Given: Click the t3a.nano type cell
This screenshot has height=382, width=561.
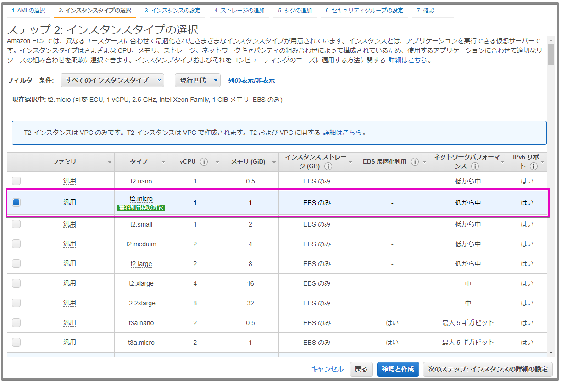Looking at the screenshot, I should [x=141, y=323].
